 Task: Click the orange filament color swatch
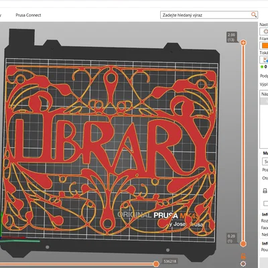tap(265, 46)
